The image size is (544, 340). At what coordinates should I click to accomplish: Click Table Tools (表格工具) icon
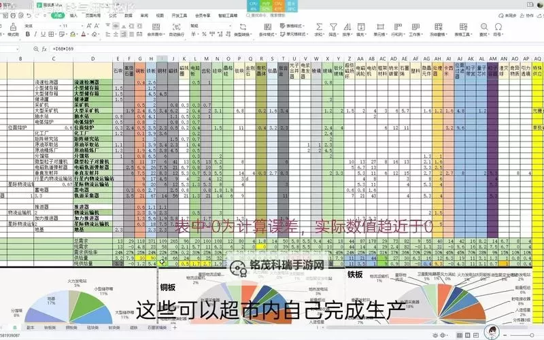(x=463, y=27)
